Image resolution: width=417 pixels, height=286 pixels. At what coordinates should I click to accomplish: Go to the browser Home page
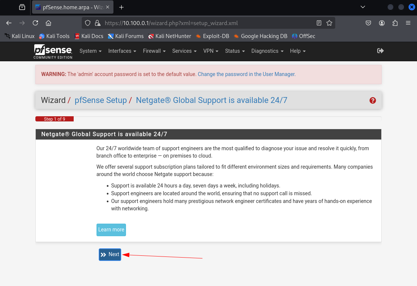tap(48, 23)
